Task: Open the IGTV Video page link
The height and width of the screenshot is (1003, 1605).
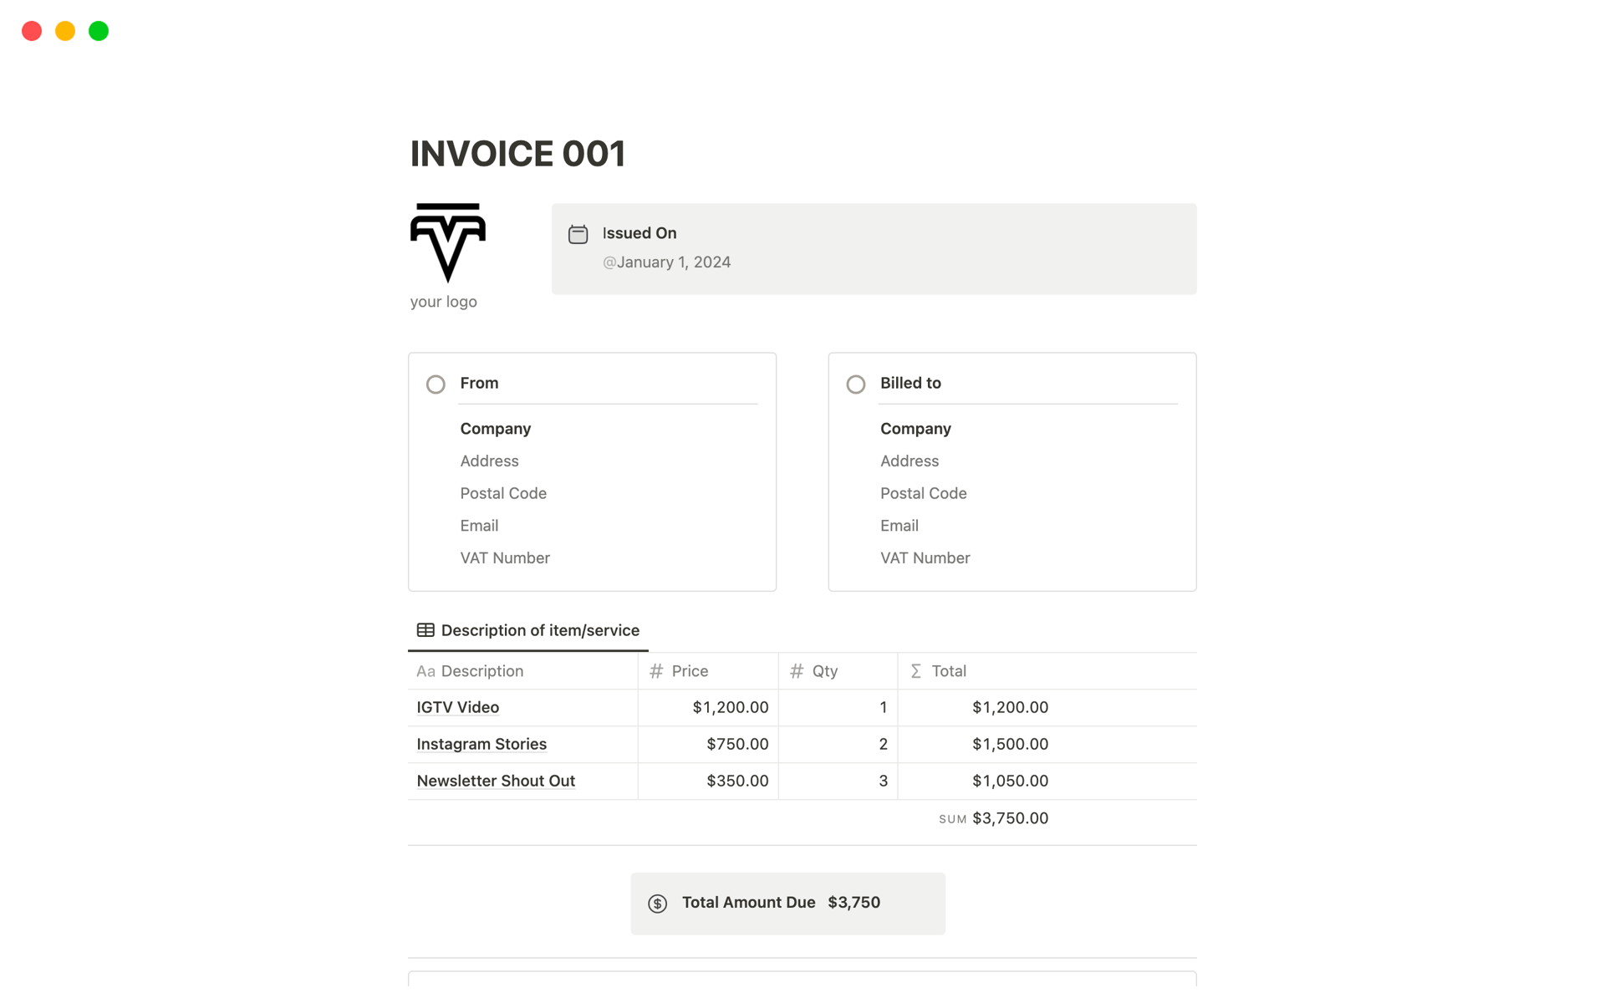Action: pyautogui.click(x=457, y=707)
